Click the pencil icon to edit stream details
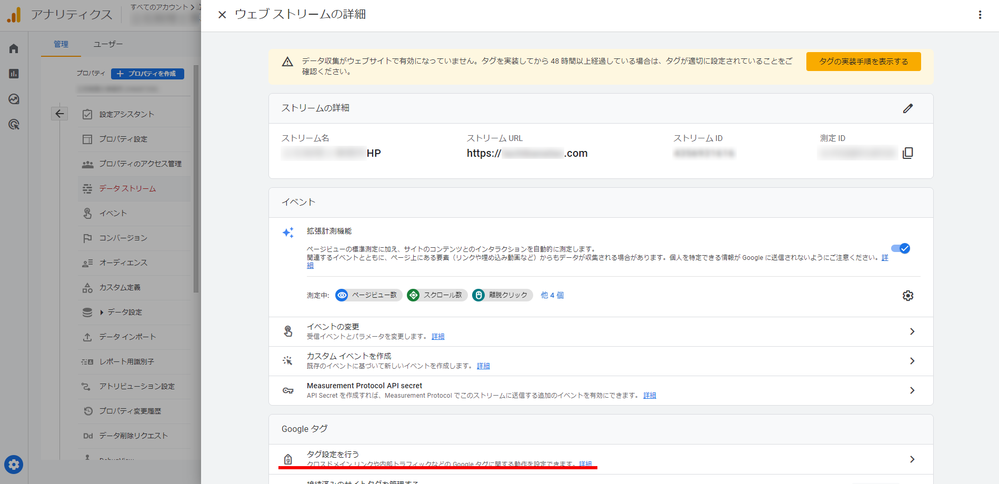999x484 pixels. [x=907, y=108]
